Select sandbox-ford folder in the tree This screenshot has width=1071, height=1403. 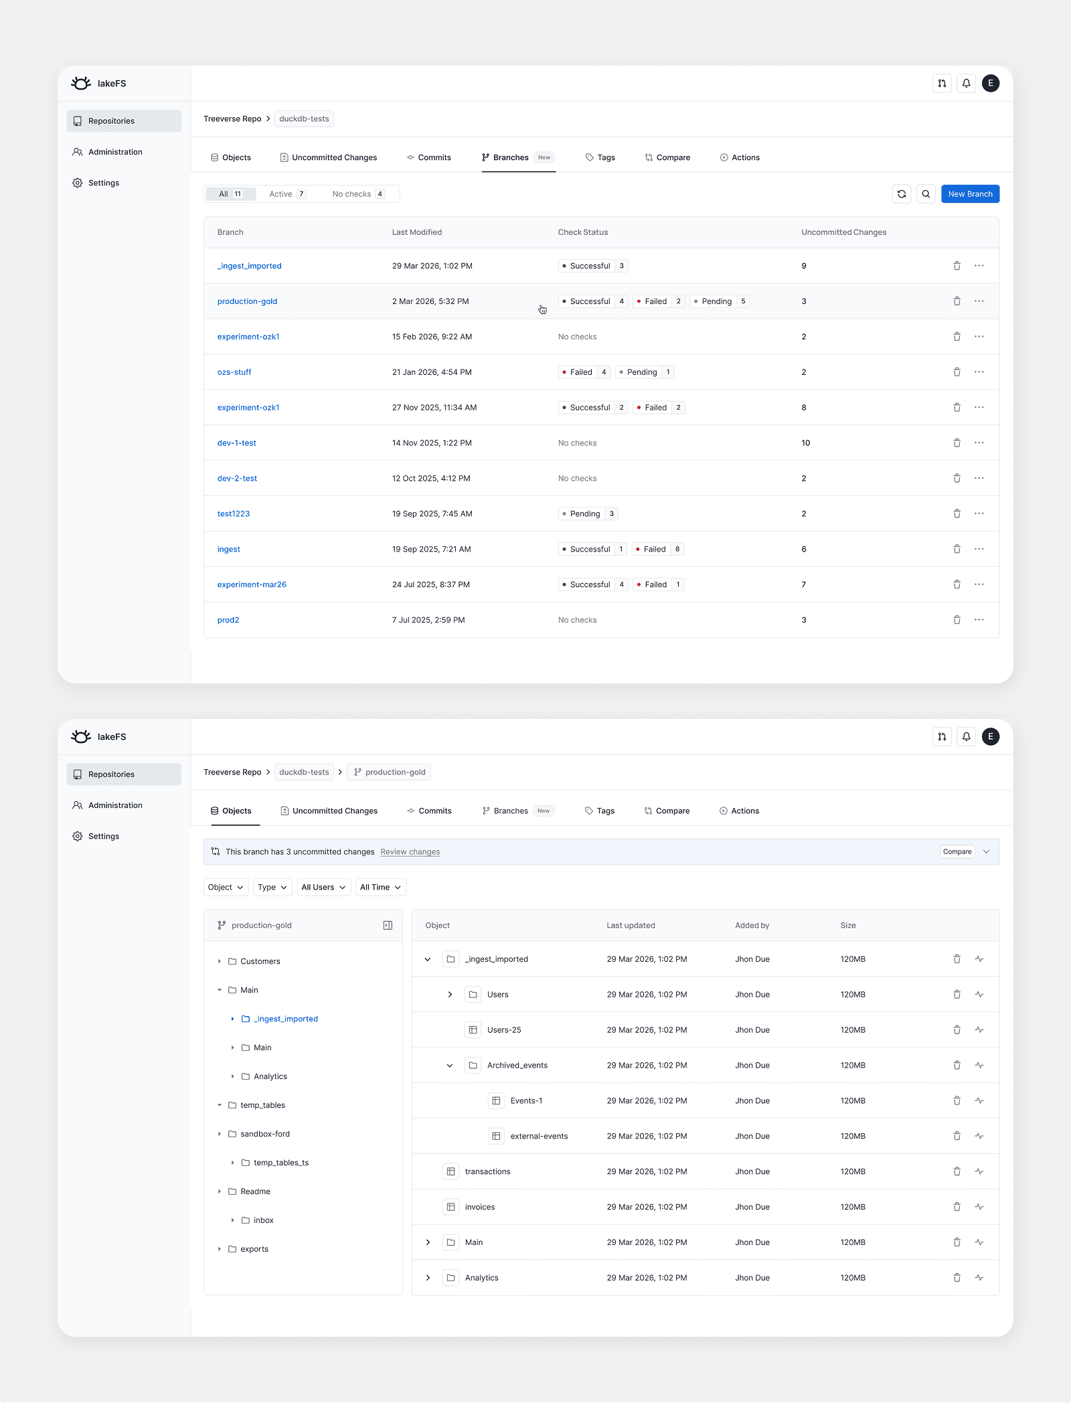[x=264, y=1134]
